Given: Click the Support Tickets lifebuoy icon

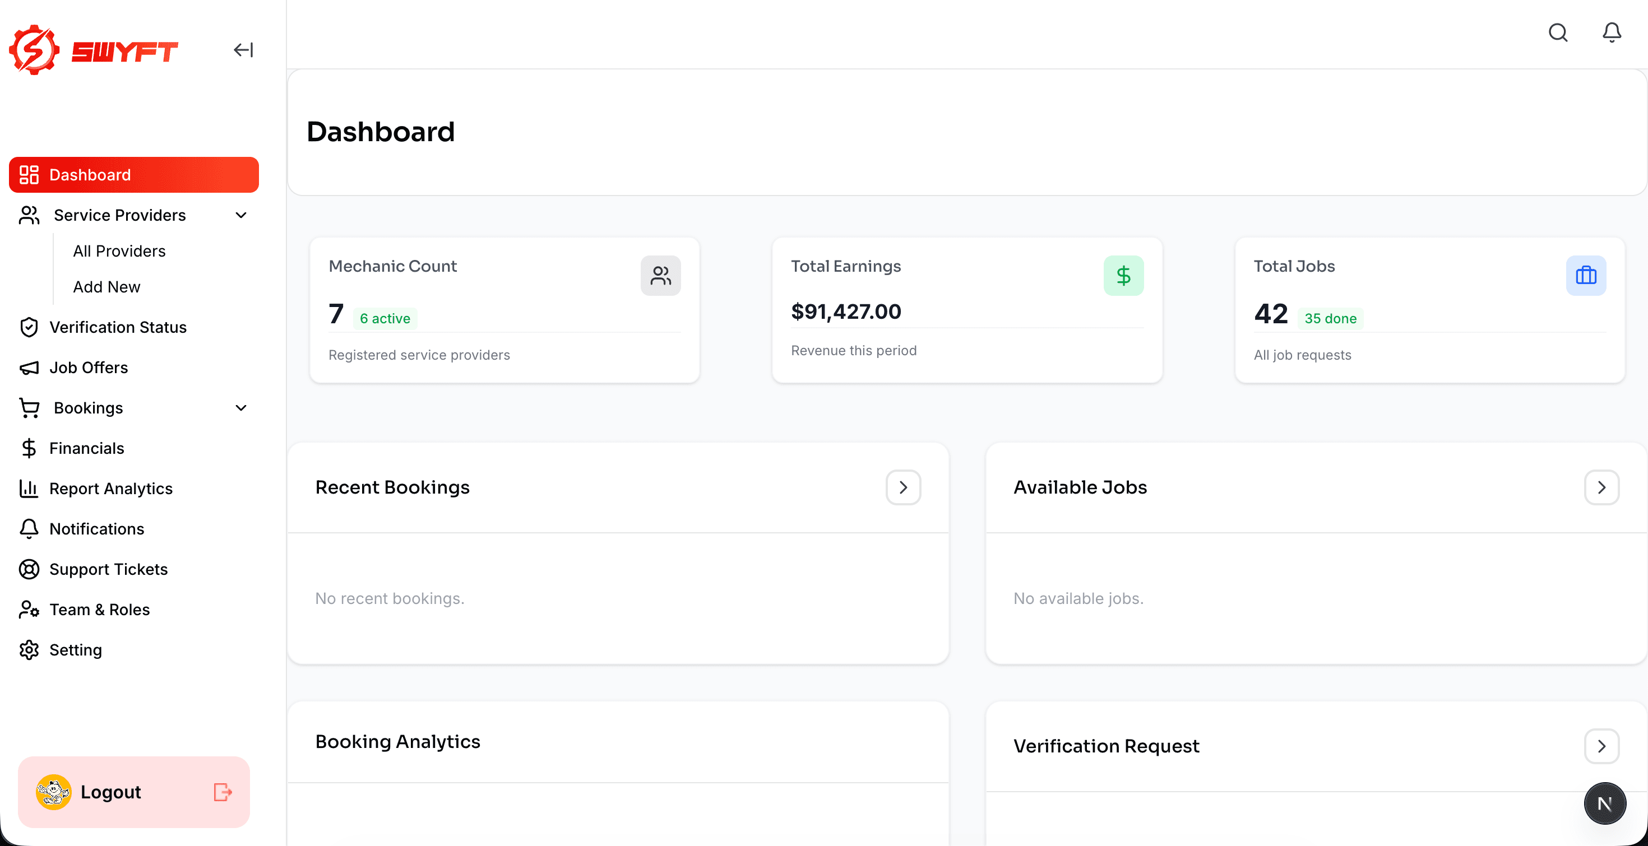Looking at the screenshot, I should pos(29,569).
